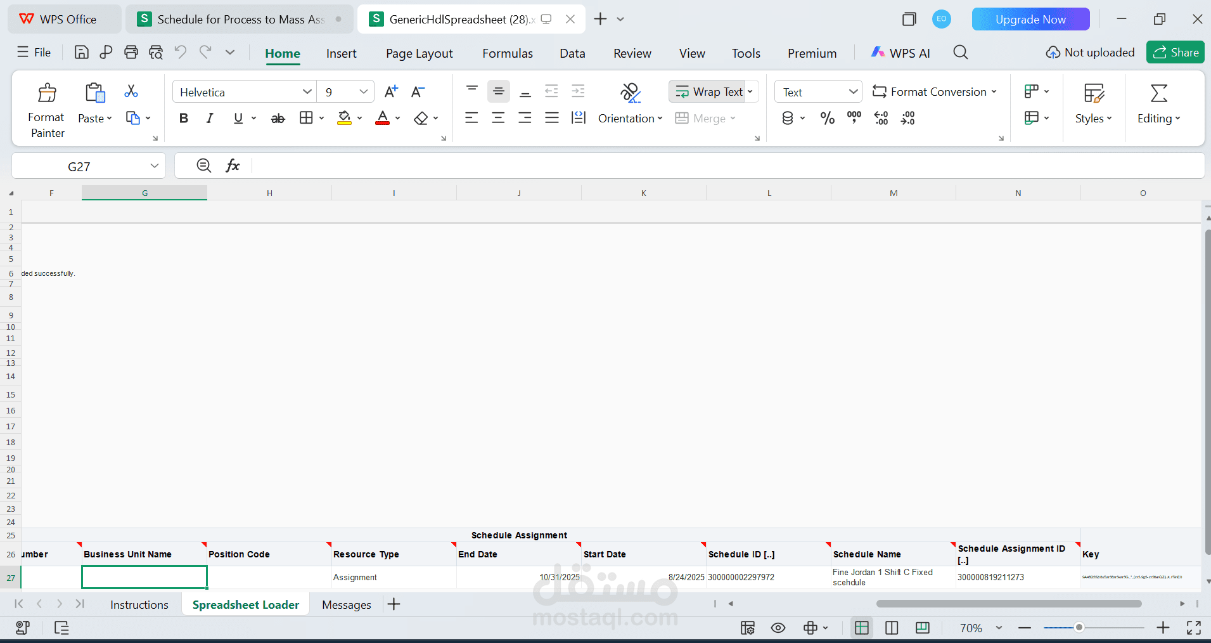
Task: Click the Cut scissors icon
Action: pos(131,91)
